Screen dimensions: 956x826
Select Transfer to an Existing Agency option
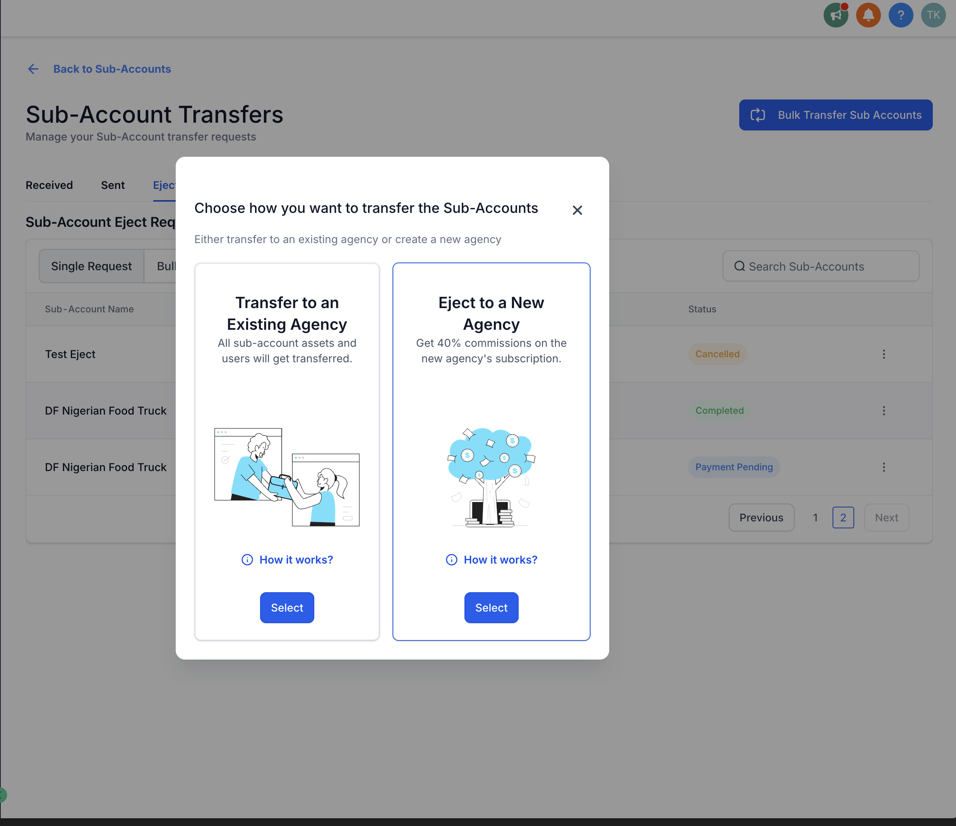tap(286, 608)
